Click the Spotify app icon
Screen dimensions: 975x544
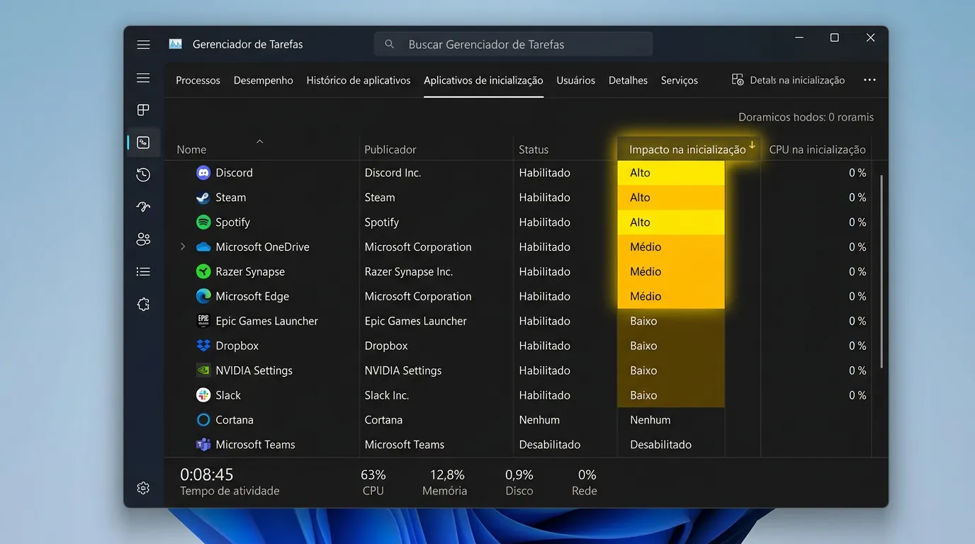[203, 222]
